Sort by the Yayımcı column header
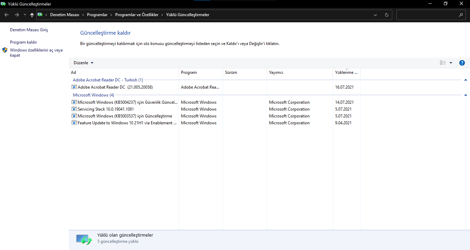This screenshot has width=470, height=250. pyautogui.click(x=300, y=72)
